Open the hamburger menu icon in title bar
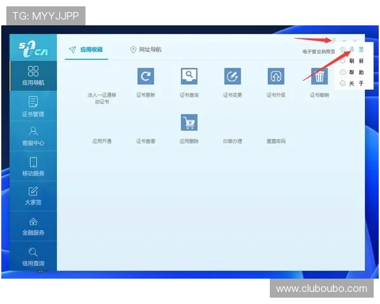The width and height of the screenshot is (380, 304). pos(334,41)
